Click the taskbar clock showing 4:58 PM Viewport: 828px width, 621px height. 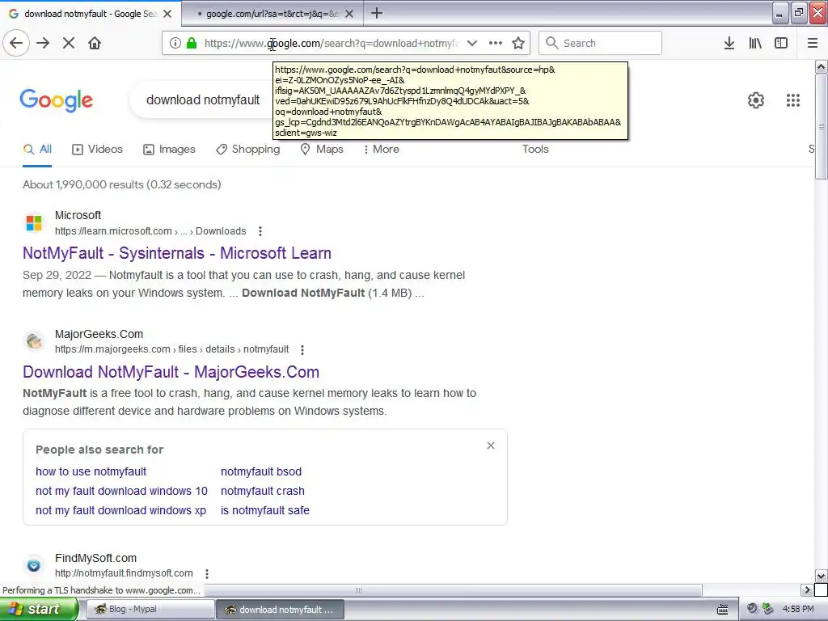pyautogui.click(x=798, y=609)
